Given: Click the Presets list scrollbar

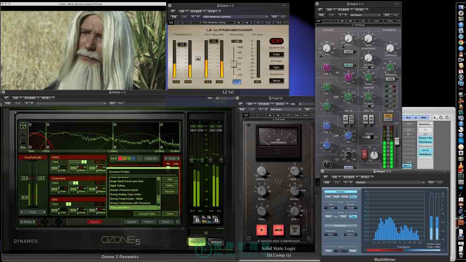Looking at the screenshot, I should click(158, 193).
